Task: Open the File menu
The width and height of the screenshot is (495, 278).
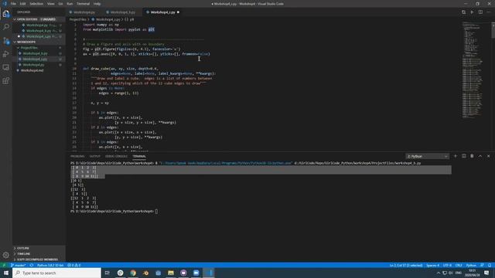Action: pyautogui.click(x=13, y=4)
